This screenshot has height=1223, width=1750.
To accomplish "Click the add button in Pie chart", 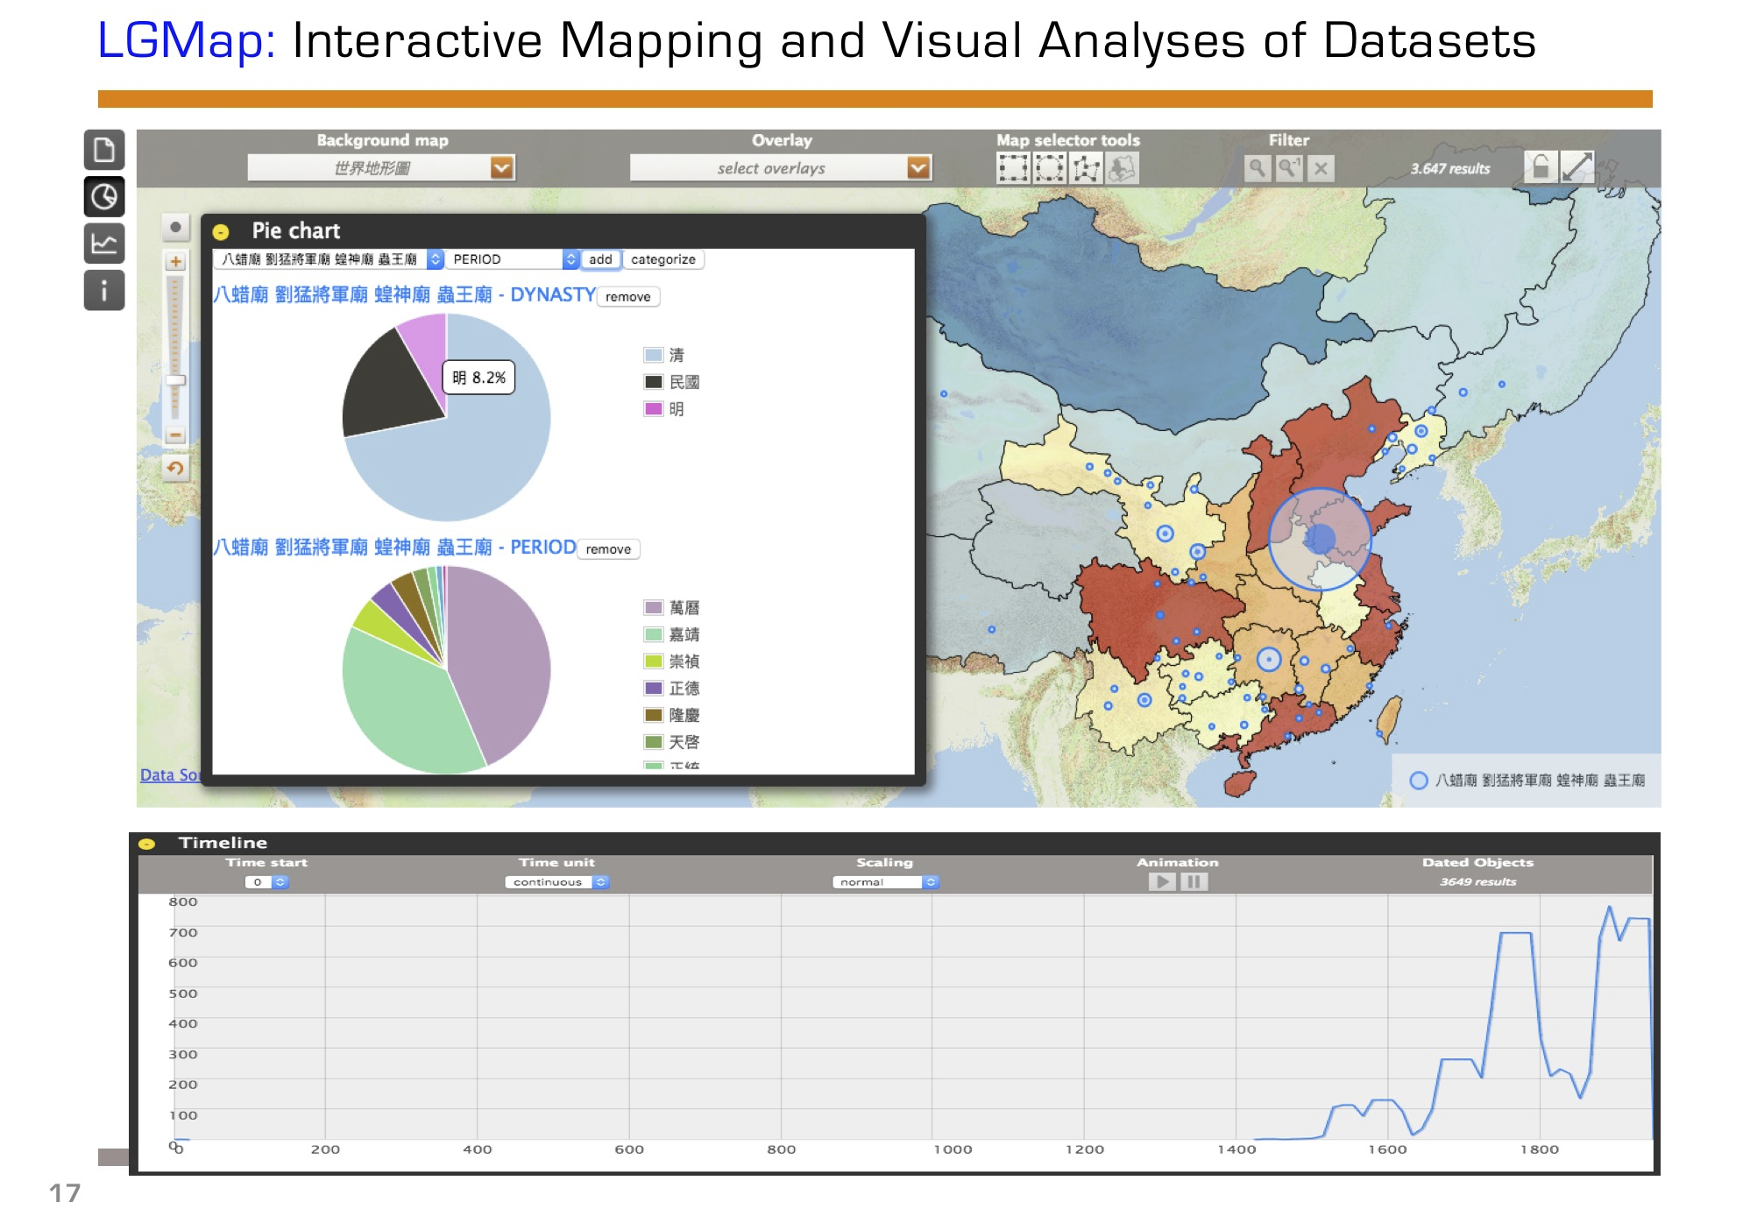I will pyautogui.click(x=600, y=259).
